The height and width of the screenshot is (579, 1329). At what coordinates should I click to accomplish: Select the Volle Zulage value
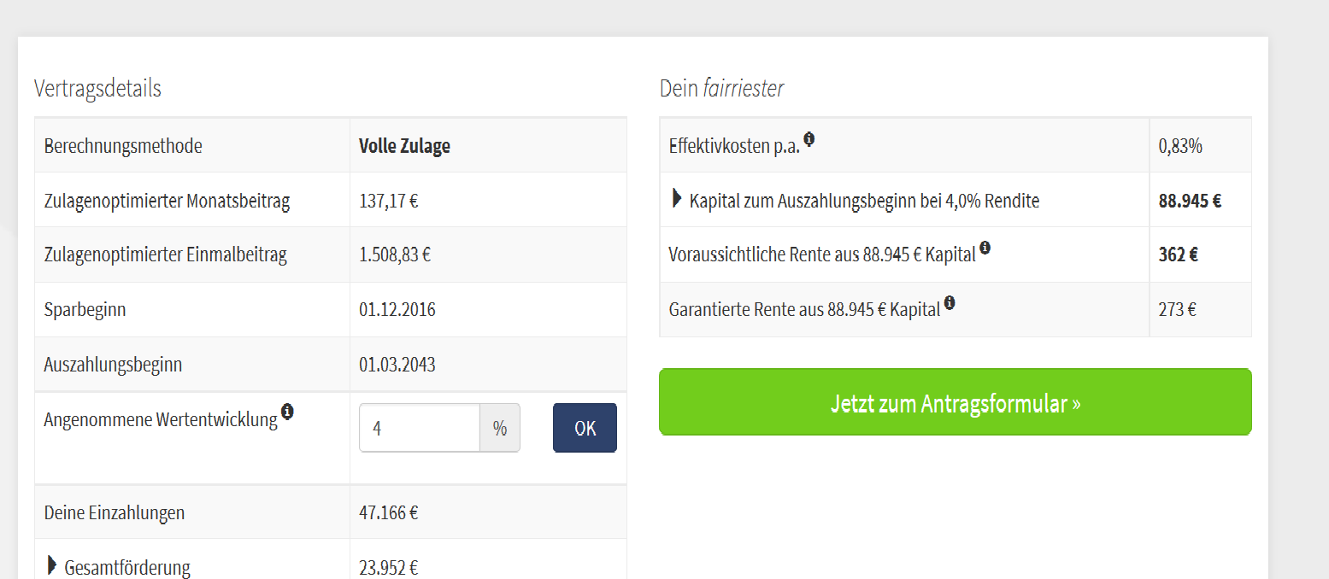404,146
